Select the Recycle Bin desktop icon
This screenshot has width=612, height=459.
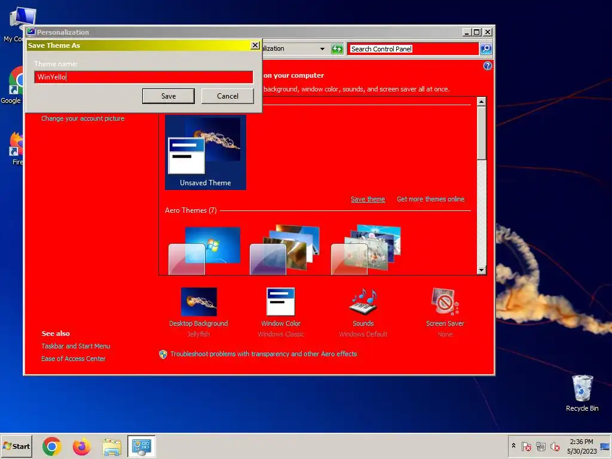click(x=582, y=393)
